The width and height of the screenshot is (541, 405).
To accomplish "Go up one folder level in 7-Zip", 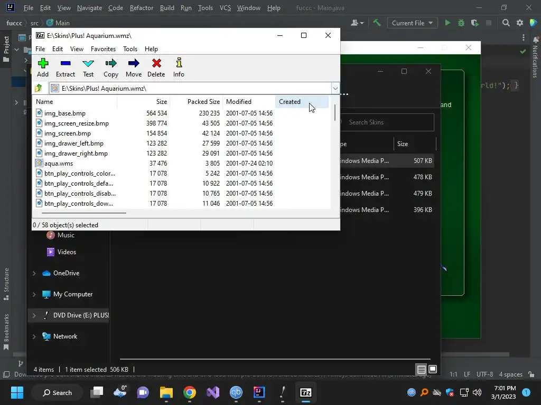I will 39,88.
